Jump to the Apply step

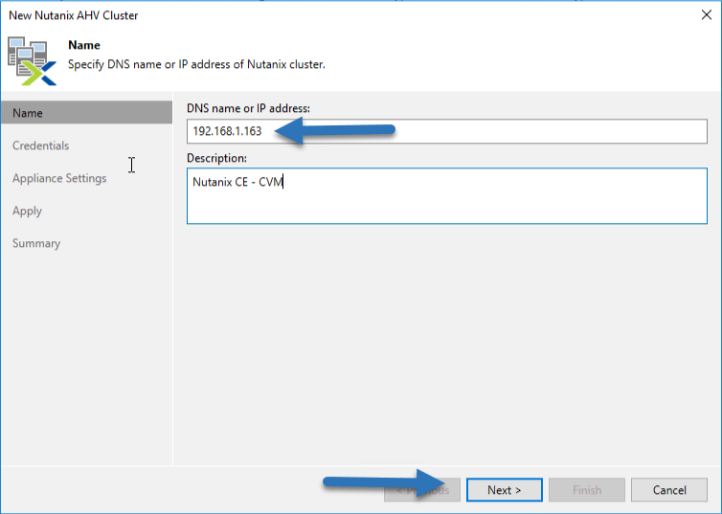point(27,211)
